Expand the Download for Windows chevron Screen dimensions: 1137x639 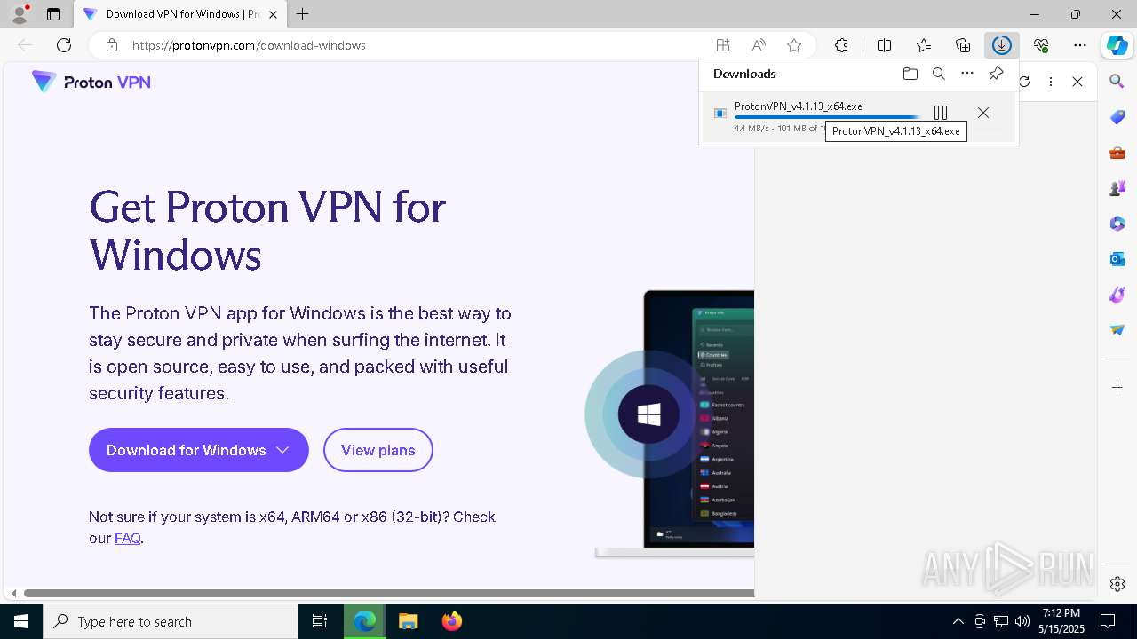[x=282, y=450]
